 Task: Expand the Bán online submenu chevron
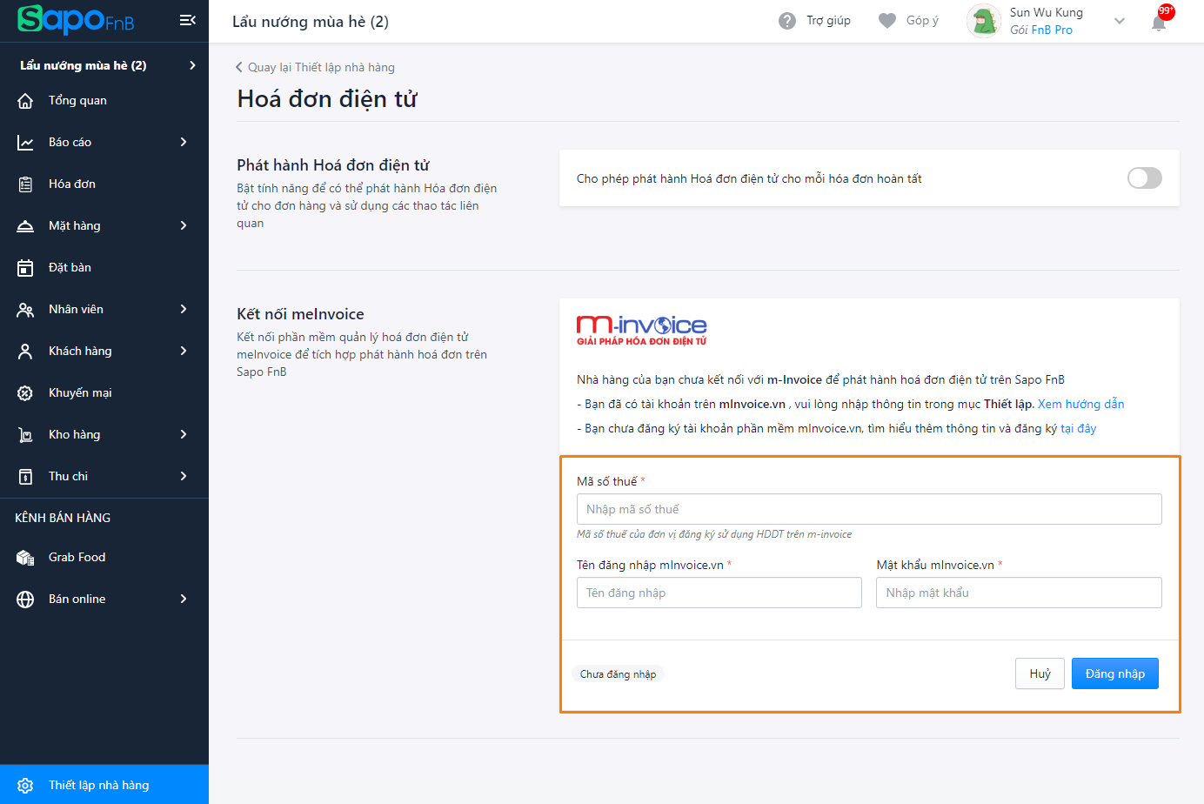pyautogui.click(x=184, y=599)
